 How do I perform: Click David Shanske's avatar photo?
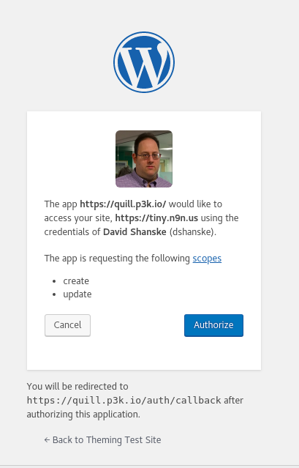[x=144, y=159]
